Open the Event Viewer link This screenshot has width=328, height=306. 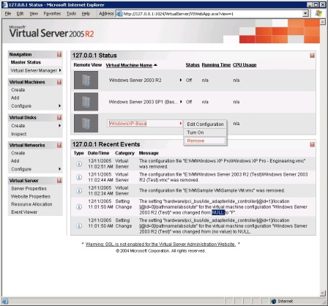tap(24, 212)
